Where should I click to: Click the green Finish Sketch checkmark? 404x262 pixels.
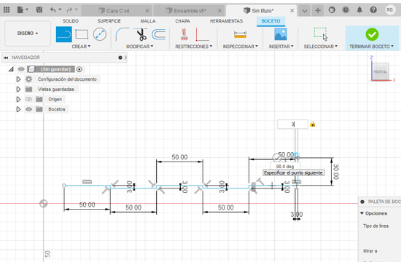pos(372,34)
